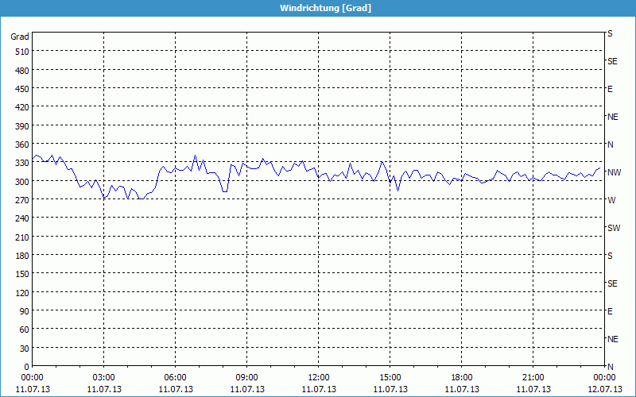Select the 12:00 time axis label
636x397 pixels.
click(x=319, y=377)
